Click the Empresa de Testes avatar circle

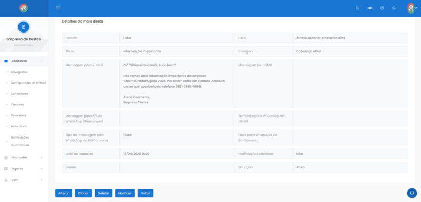click(23, 27)
